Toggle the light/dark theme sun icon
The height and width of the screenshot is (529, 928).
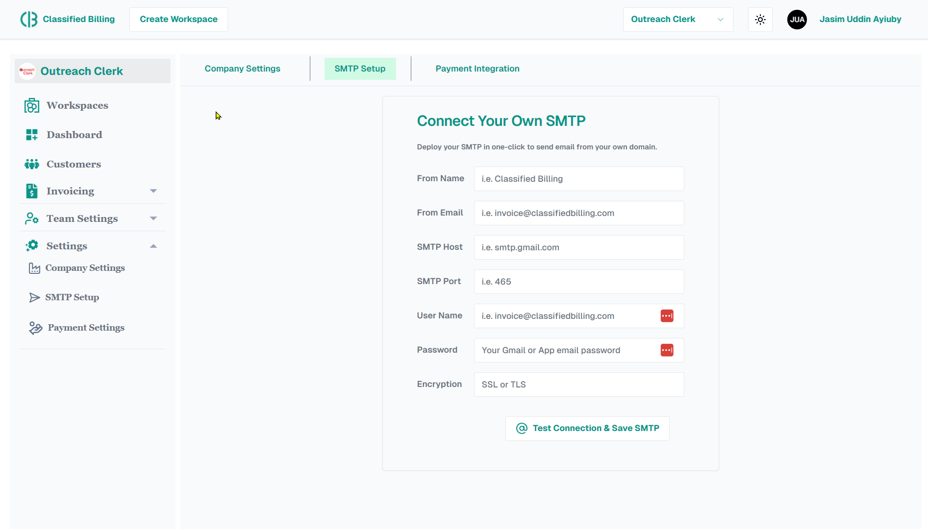click(760, 20)
